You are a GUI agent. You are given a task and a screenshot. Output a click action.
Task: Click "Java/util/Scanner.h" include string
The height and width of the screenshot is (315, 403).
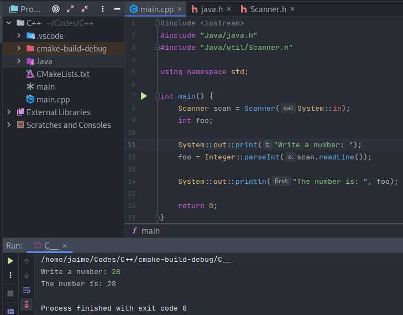pos(246,48)
